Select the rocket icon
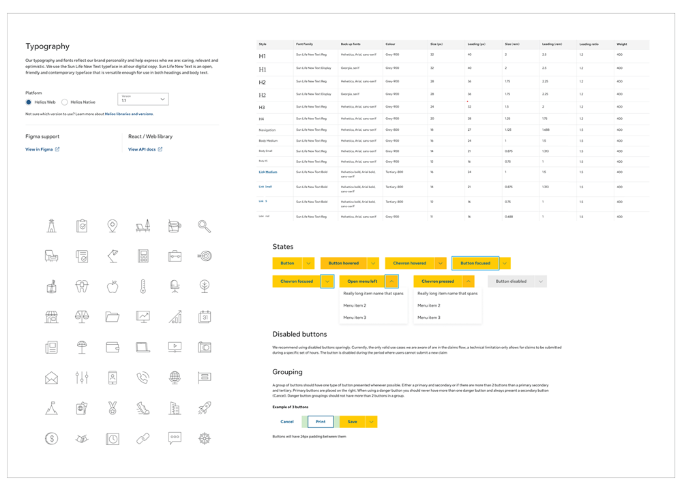Viewport: 682px width, 490px height. tap(204, 408)
